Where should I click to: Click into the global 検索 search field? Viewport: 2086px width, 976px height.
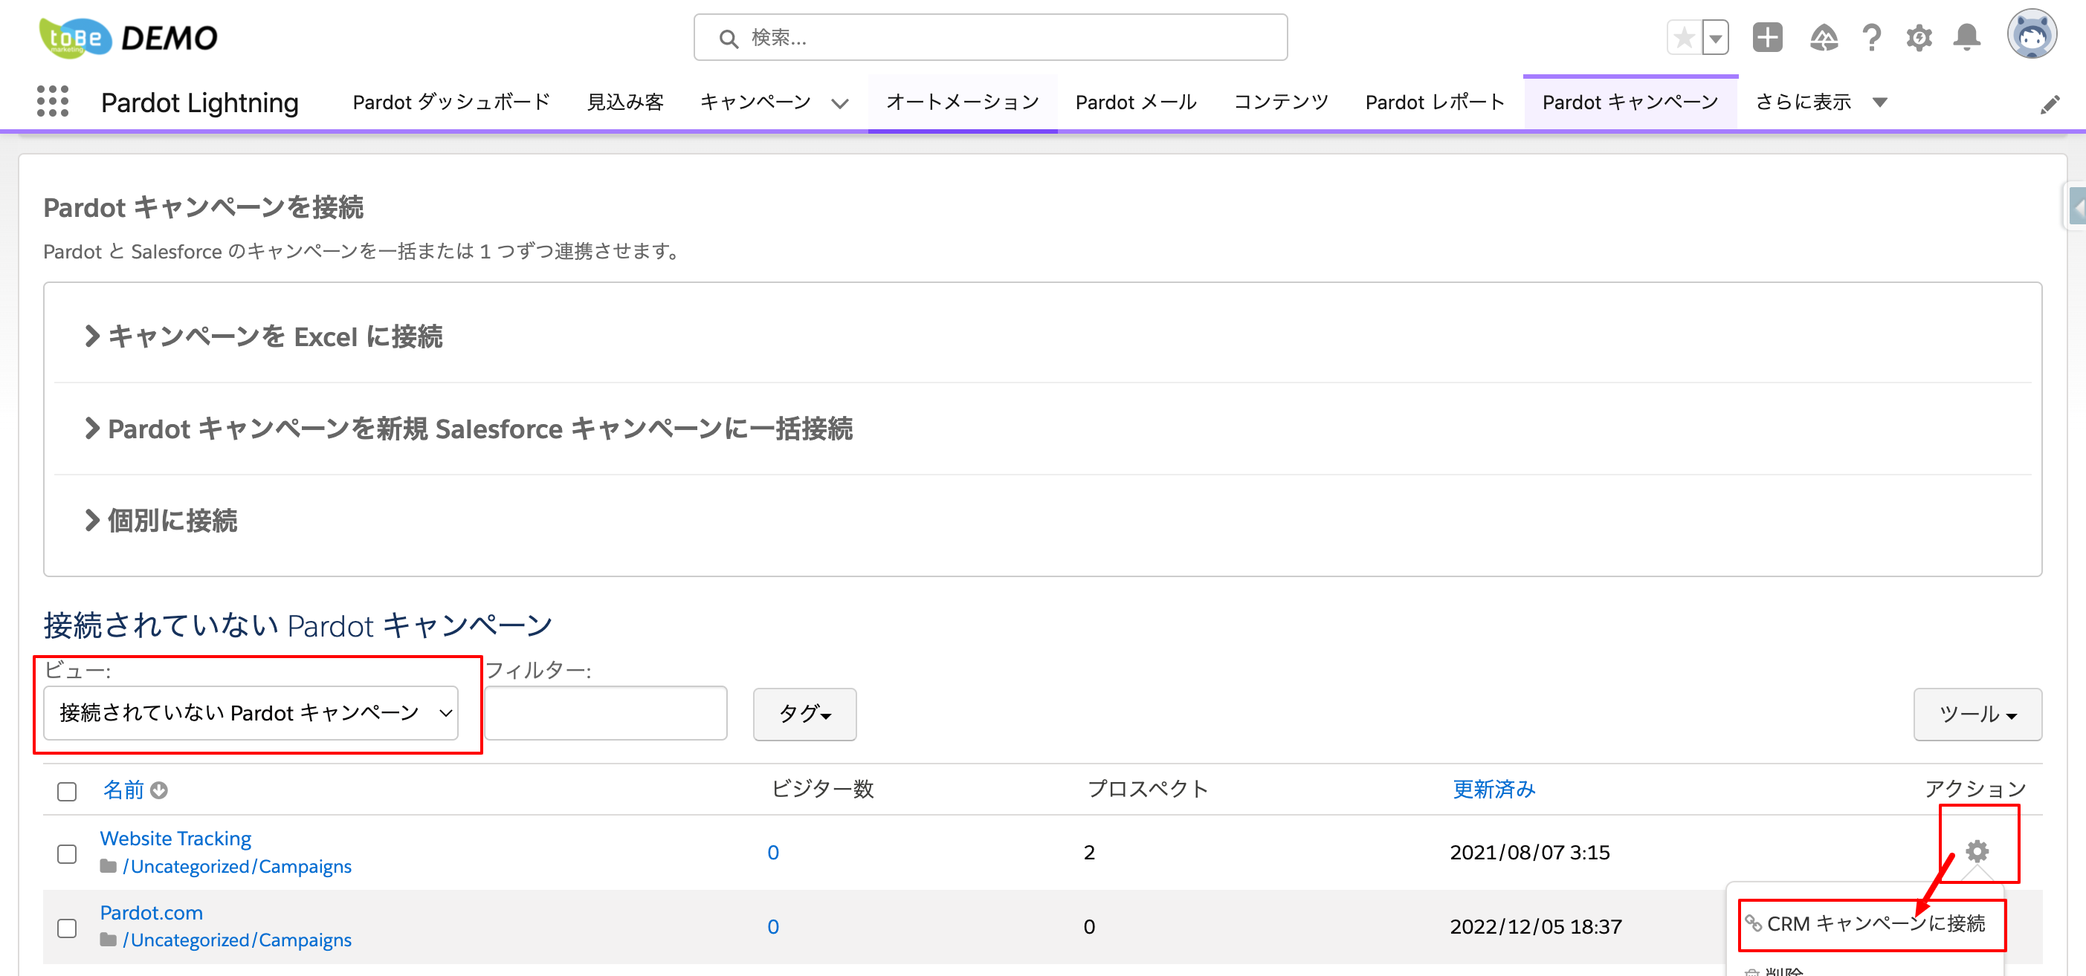click(x=990, y=37)
